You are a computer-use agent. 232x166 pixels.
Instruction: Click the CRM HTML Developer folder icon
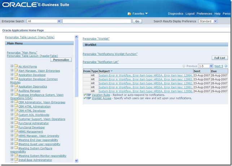(16, 110)
